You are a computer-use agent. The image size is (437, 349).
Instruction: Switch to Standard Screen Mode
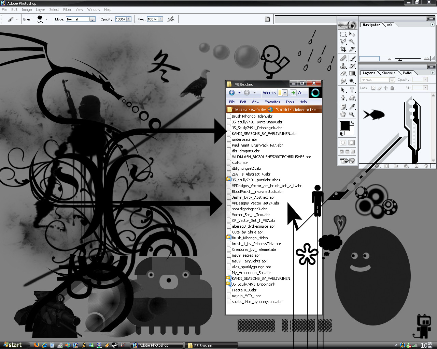point(342,152)
